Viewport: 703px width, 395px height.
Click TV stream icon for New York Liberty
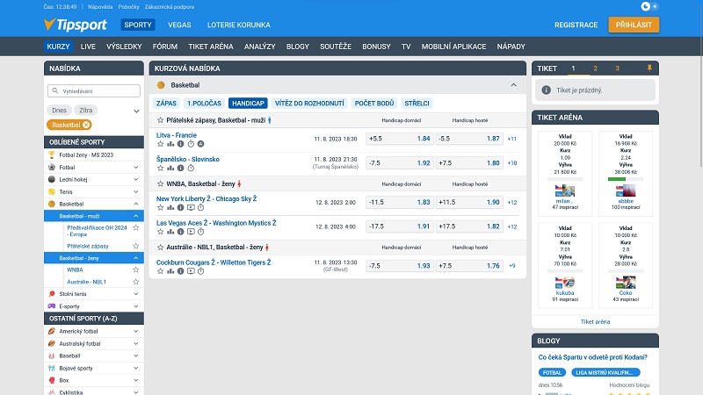coord(191,207)
